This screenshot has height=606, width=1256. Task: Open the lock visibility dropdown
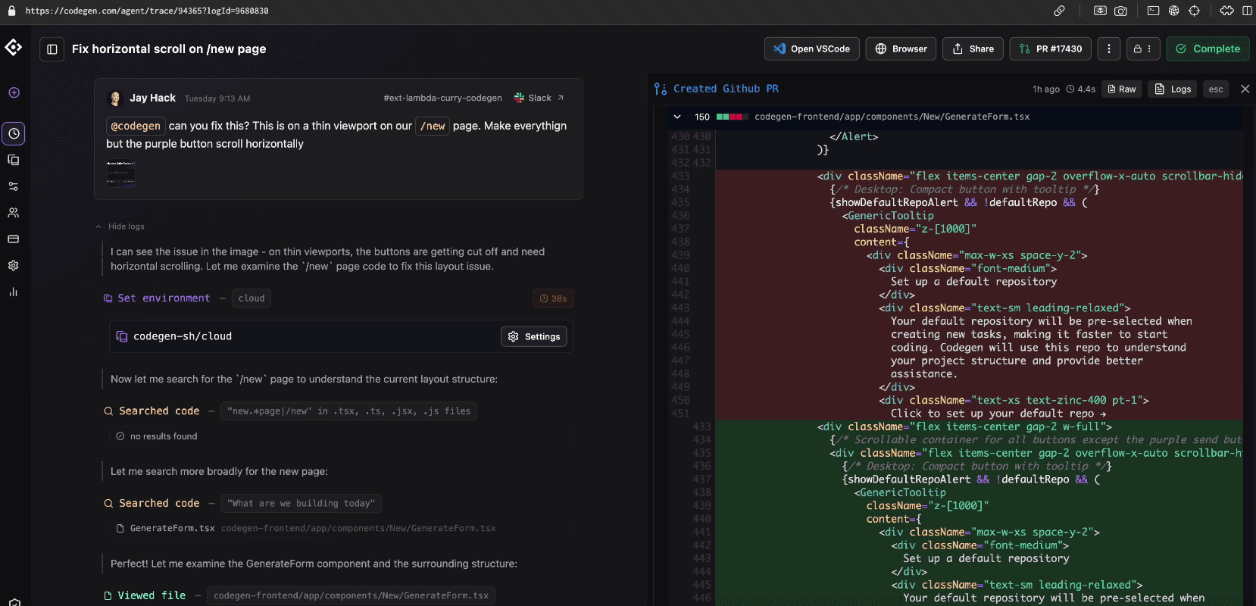1142,48
